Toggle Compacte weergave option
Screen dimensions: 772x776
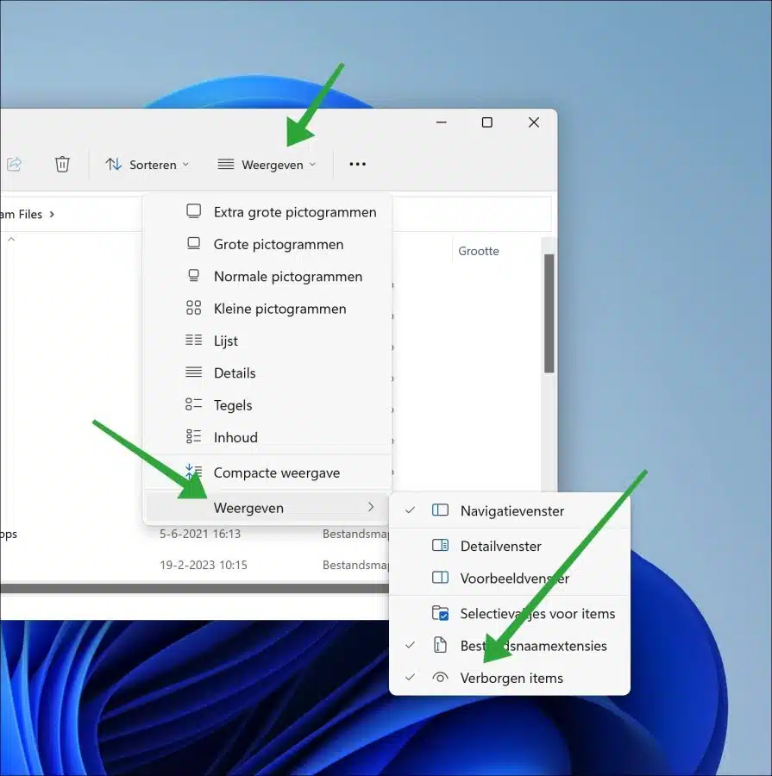(267, 473)
